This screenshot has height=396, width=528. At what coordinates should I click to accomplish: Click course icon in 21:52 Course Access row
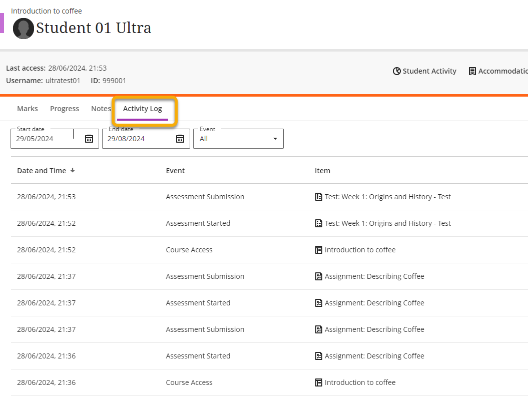click(x=318, y=250)
